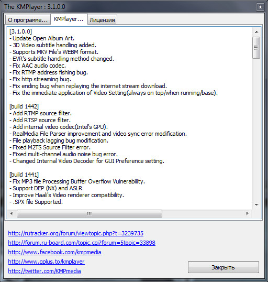Viewport: 268px width, 282px height.
Task: Click 'Fixed M2TS Source Filter error.' line
Action: (50, 147)
